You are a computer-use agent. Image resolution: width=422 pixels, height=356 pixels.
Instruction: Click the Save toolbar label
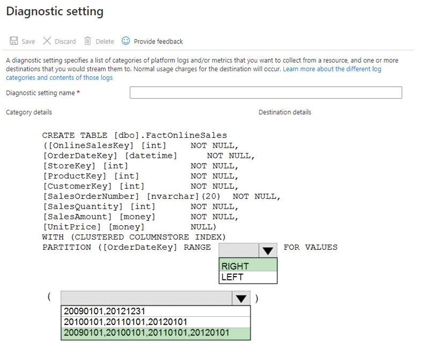tap(28, 41)
